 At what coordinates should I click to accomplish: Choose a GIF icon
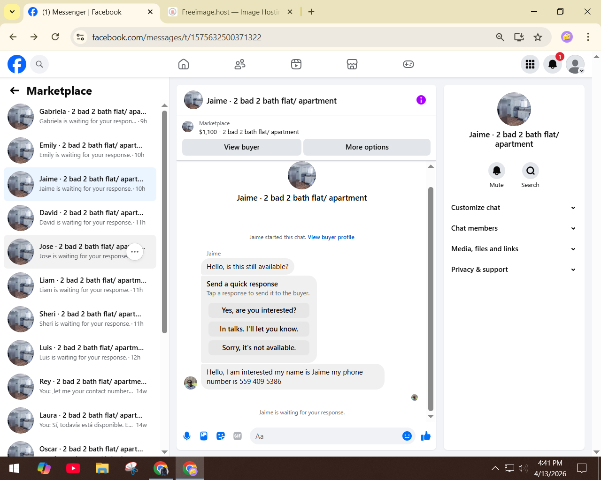click(x=238, y=436)
